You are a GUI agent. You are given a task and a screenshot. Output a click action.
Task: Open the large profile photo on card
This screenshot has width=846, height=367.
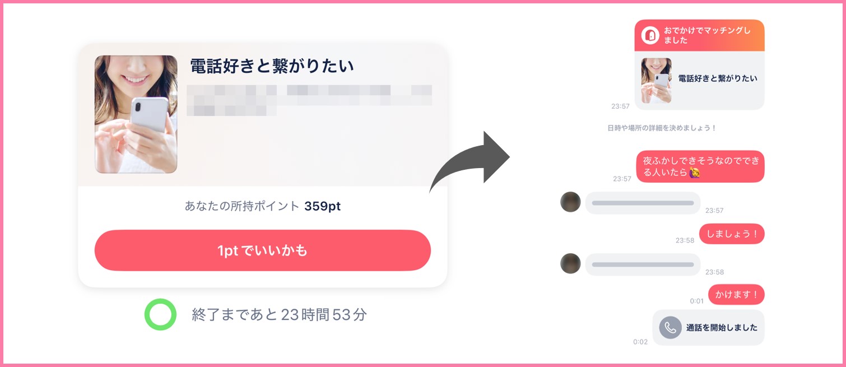(x=136, y=114)
